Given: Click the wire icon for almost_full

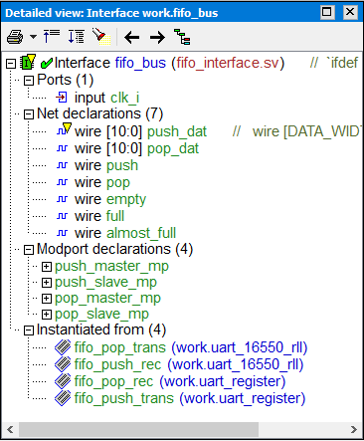Looking at the screenshot, I should tap(62, 233).
